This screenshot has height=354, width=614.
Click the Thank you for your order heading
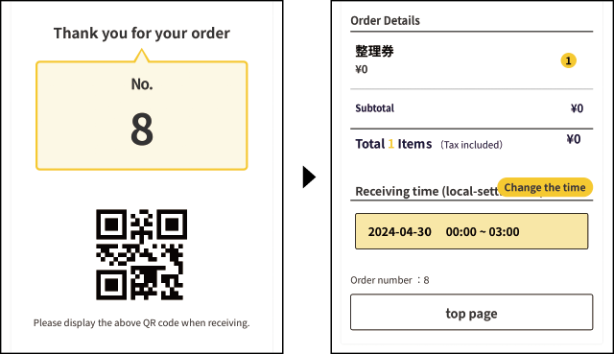[142, 34]
